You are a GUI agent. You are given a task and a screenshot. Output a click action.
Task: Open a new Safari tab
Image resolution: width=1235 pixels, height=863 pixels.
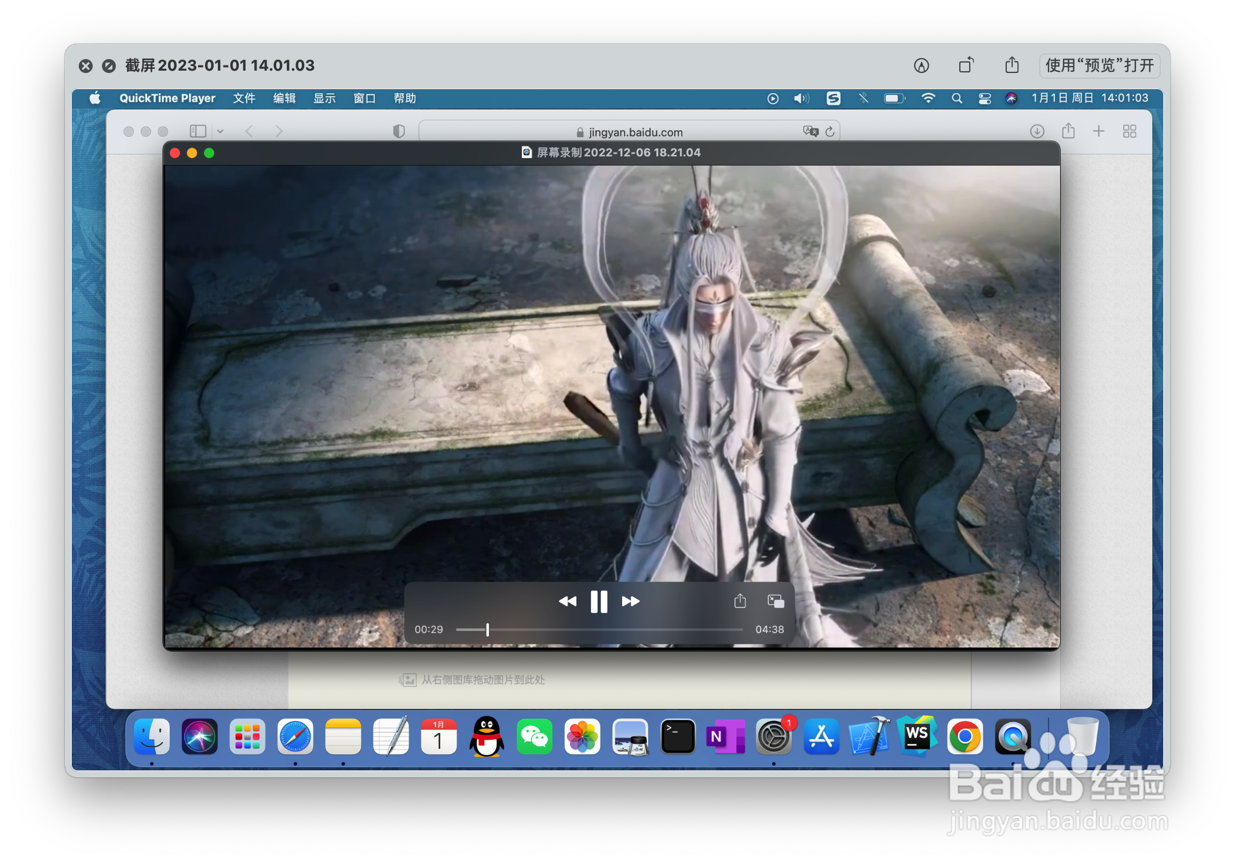(x=1098, y=131)
